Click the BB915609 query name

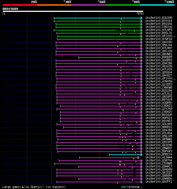[11, 9]
